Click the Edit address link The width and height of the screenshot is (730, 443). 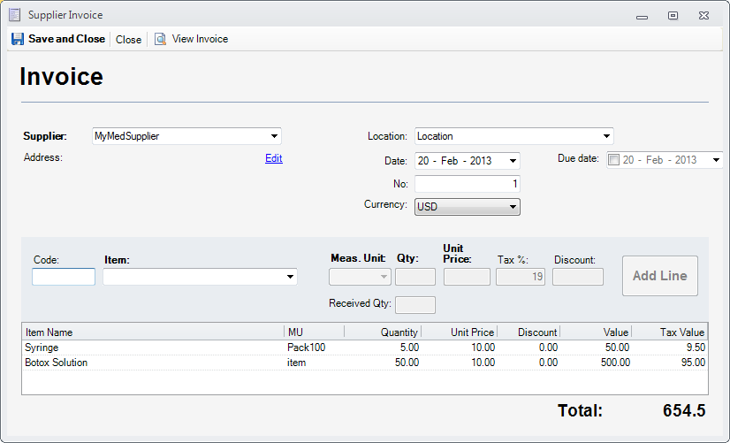coord(273,158)
